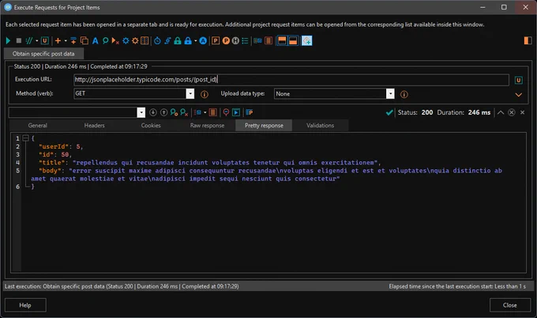Click the info icon beside Upload data type
Image resolution: width=537 pixels, height=318 pixels.
tap(404, 94)
